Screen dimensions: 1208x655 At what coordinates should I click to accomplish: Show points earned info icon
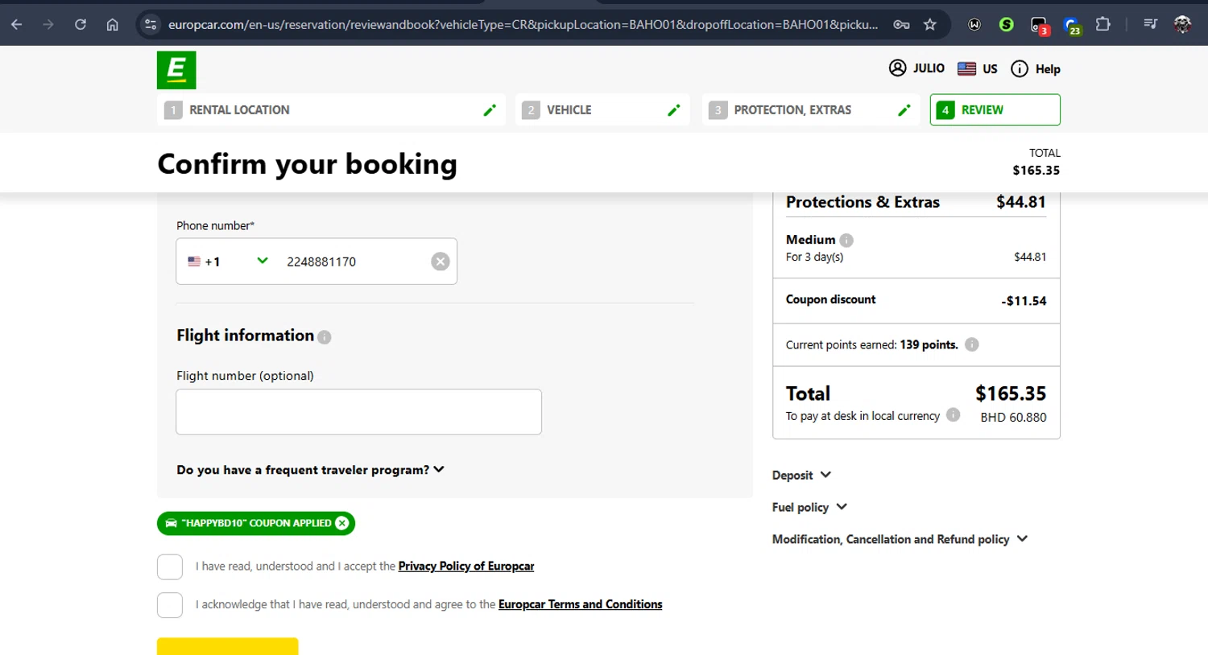point(972,344)
